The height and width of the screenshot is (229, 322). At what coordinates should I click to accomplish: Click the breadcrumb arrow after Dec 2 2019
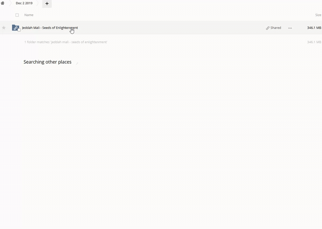[38, 3]
